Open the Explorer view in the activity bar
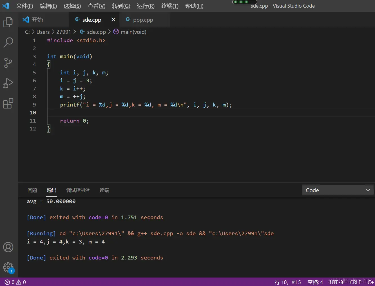375x286 pixels. pyautogui.click(x=8, y=22)
